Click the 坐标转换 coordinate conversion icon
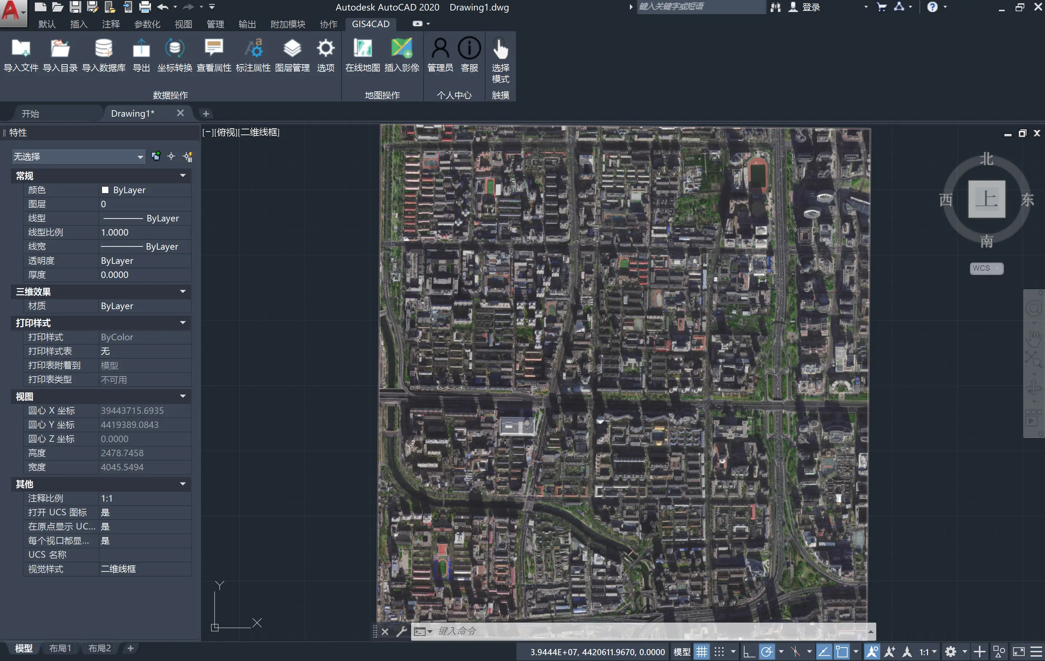Viewport: 1045px width, 661px height. (x=174, y=49)
